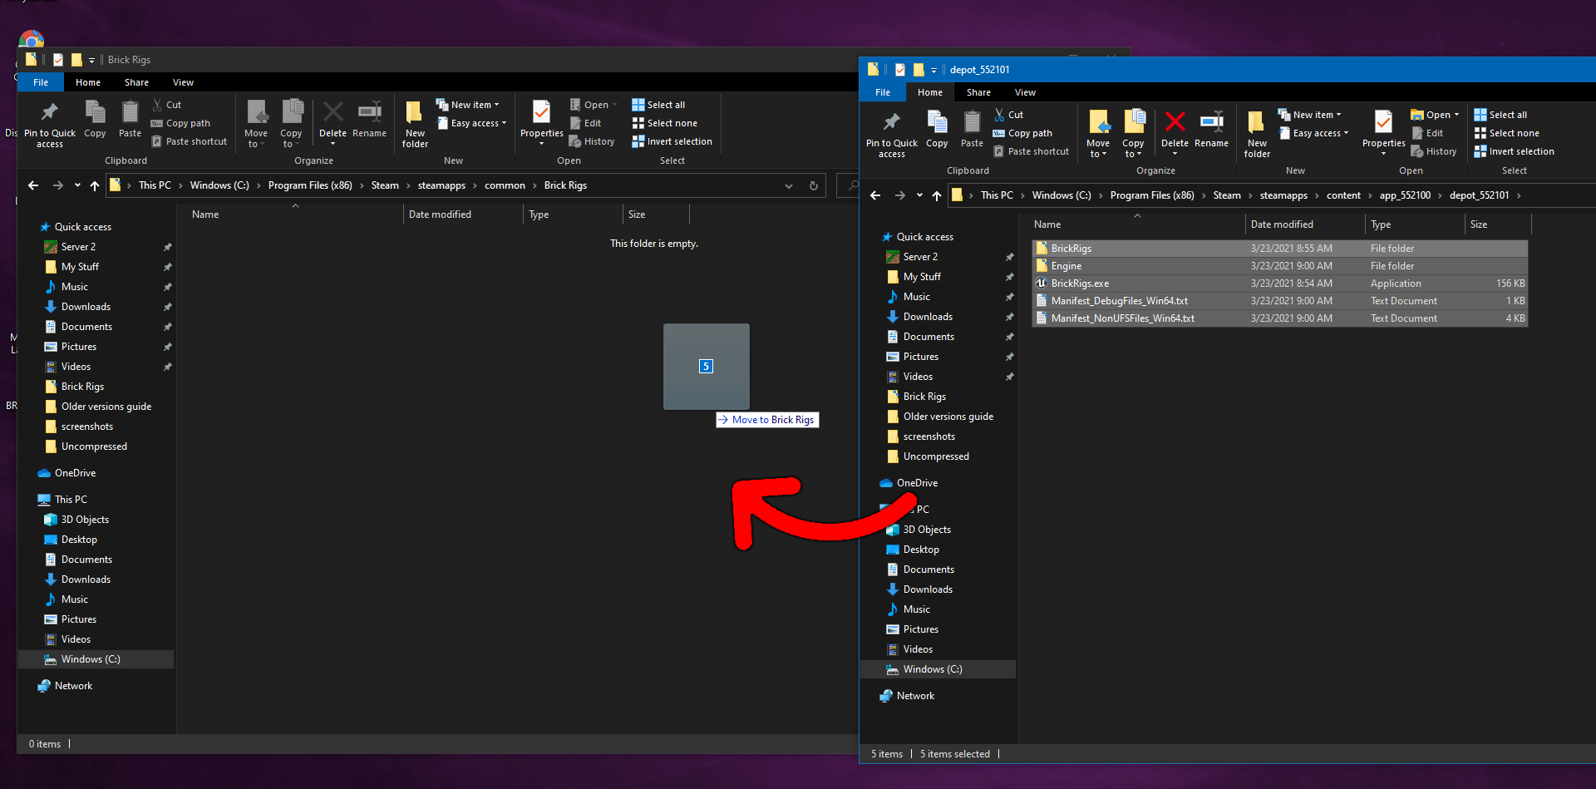Open Server 2 in Brick Rigs window sidebar
This screenshot has width=1596, height=789.
coord(78,247)
